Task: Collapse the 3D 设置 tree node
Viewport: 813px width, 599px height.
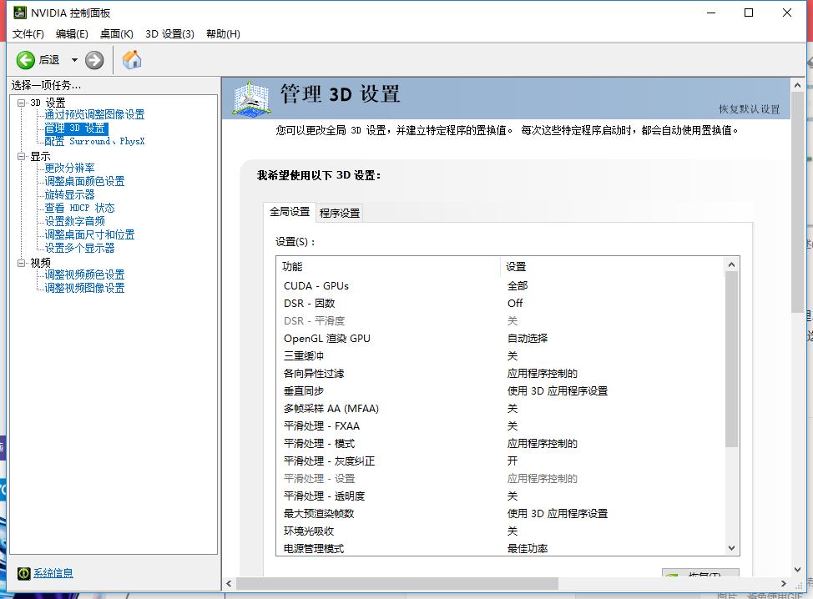Action: (21, 103)
